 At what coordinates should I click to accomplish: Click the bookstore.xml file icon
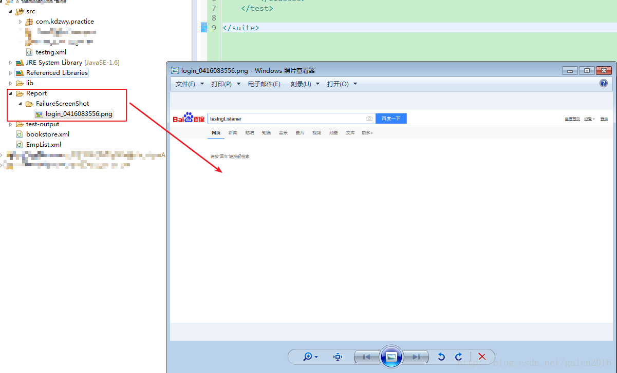coord(20,134)
